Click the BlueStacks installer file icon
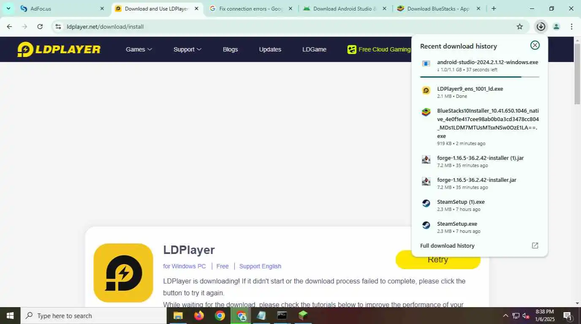The width and height of the screenshot is (581, 324). coord(426,112)
